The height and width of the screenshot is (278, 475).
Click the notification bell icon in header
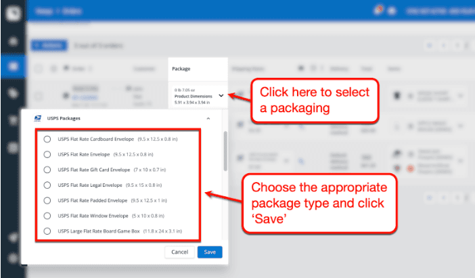click(x=378, y=11)
